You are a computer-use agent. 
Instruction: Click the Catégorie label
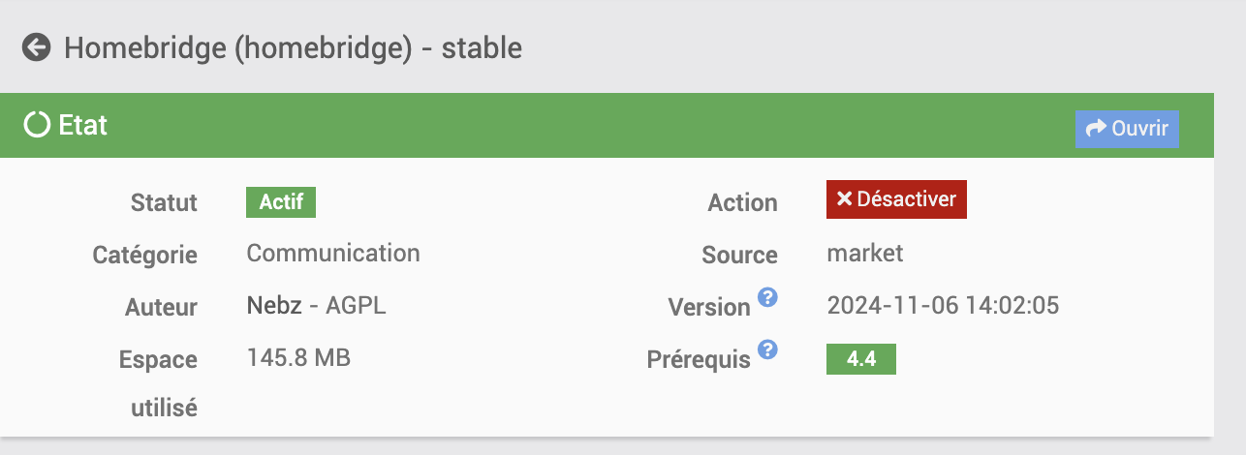tap(144, 256)
